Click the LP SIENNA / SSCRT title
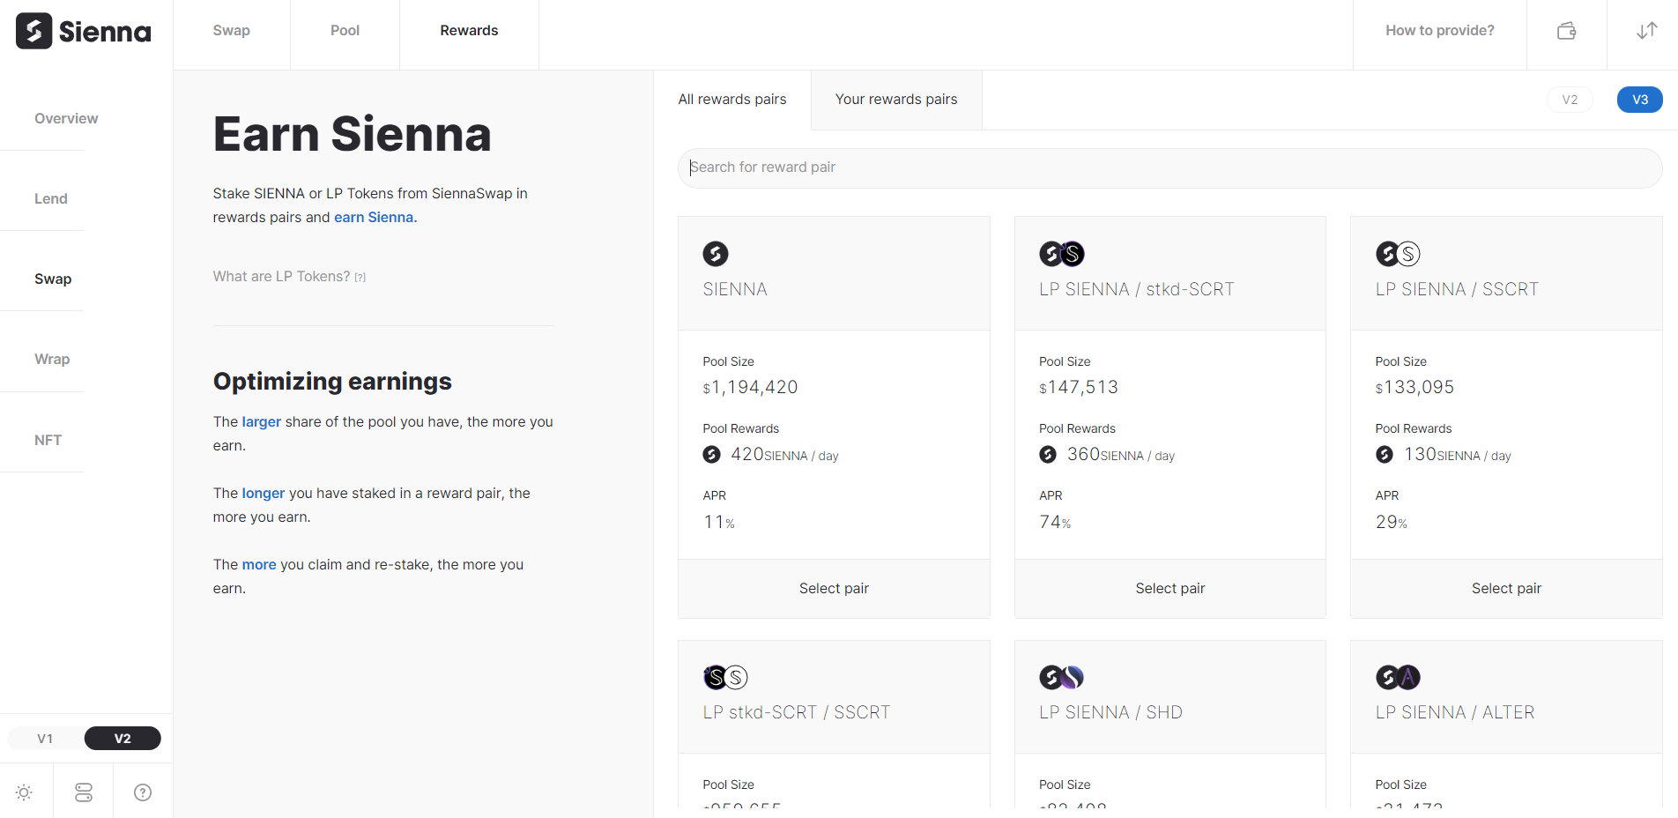 click(1457, 289)
